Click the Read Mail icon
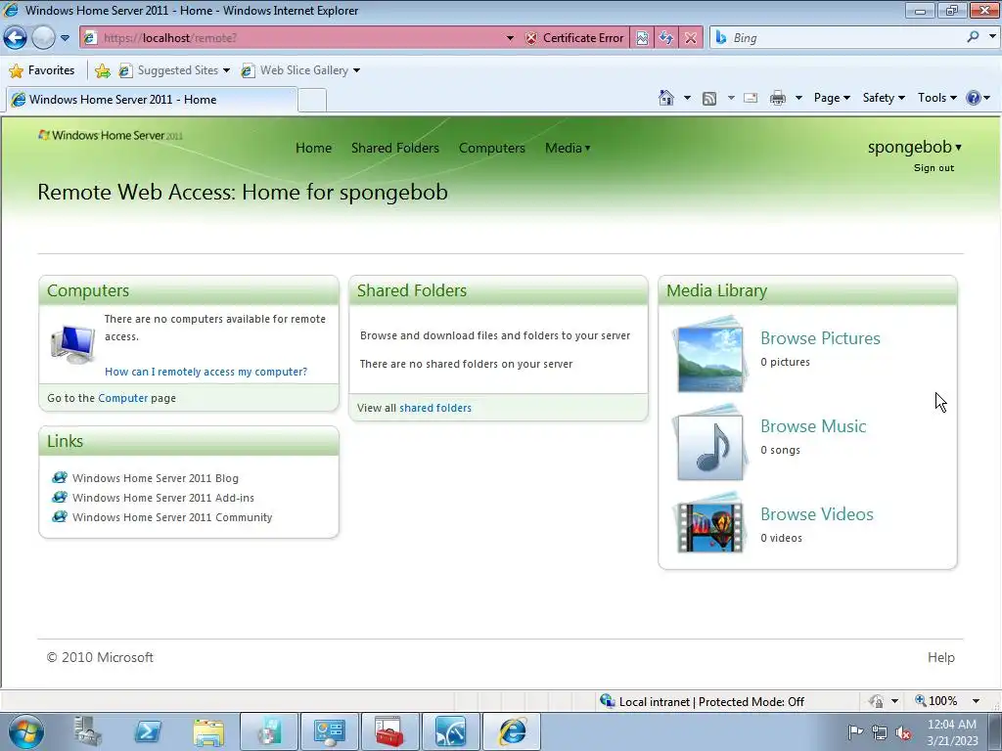The width and height of the screenshot is (1002, 751). click(x=751, y=98)
